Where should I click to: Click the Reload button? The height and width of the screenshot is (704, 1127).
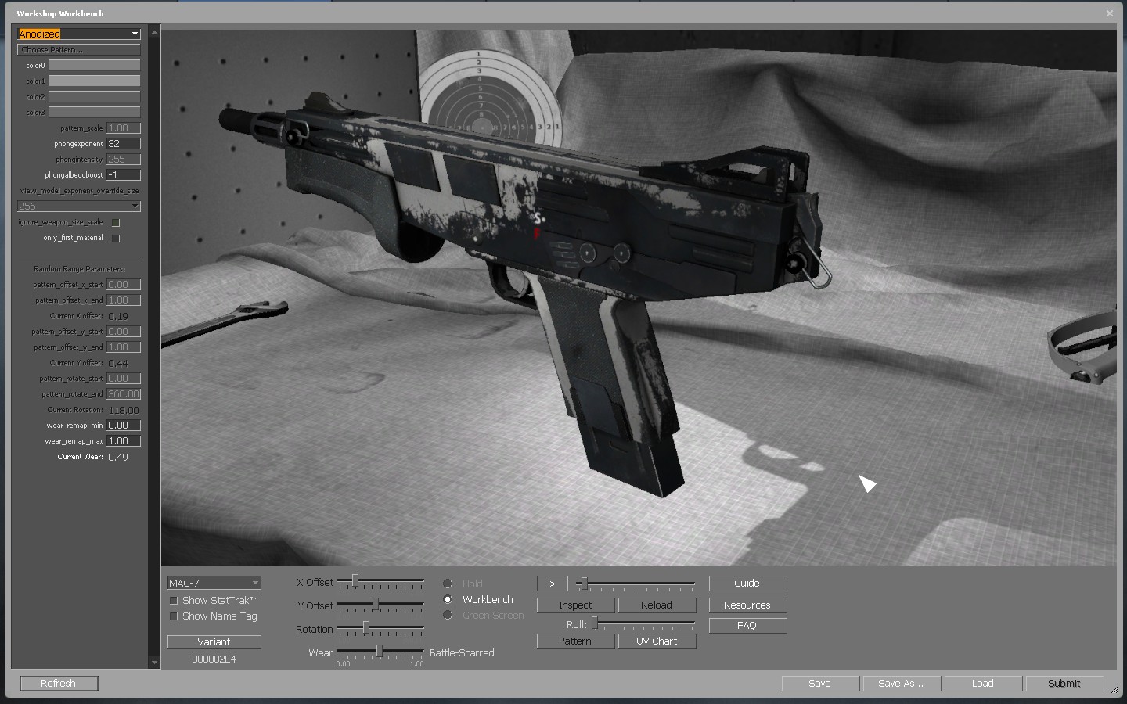tap(657, 605)
